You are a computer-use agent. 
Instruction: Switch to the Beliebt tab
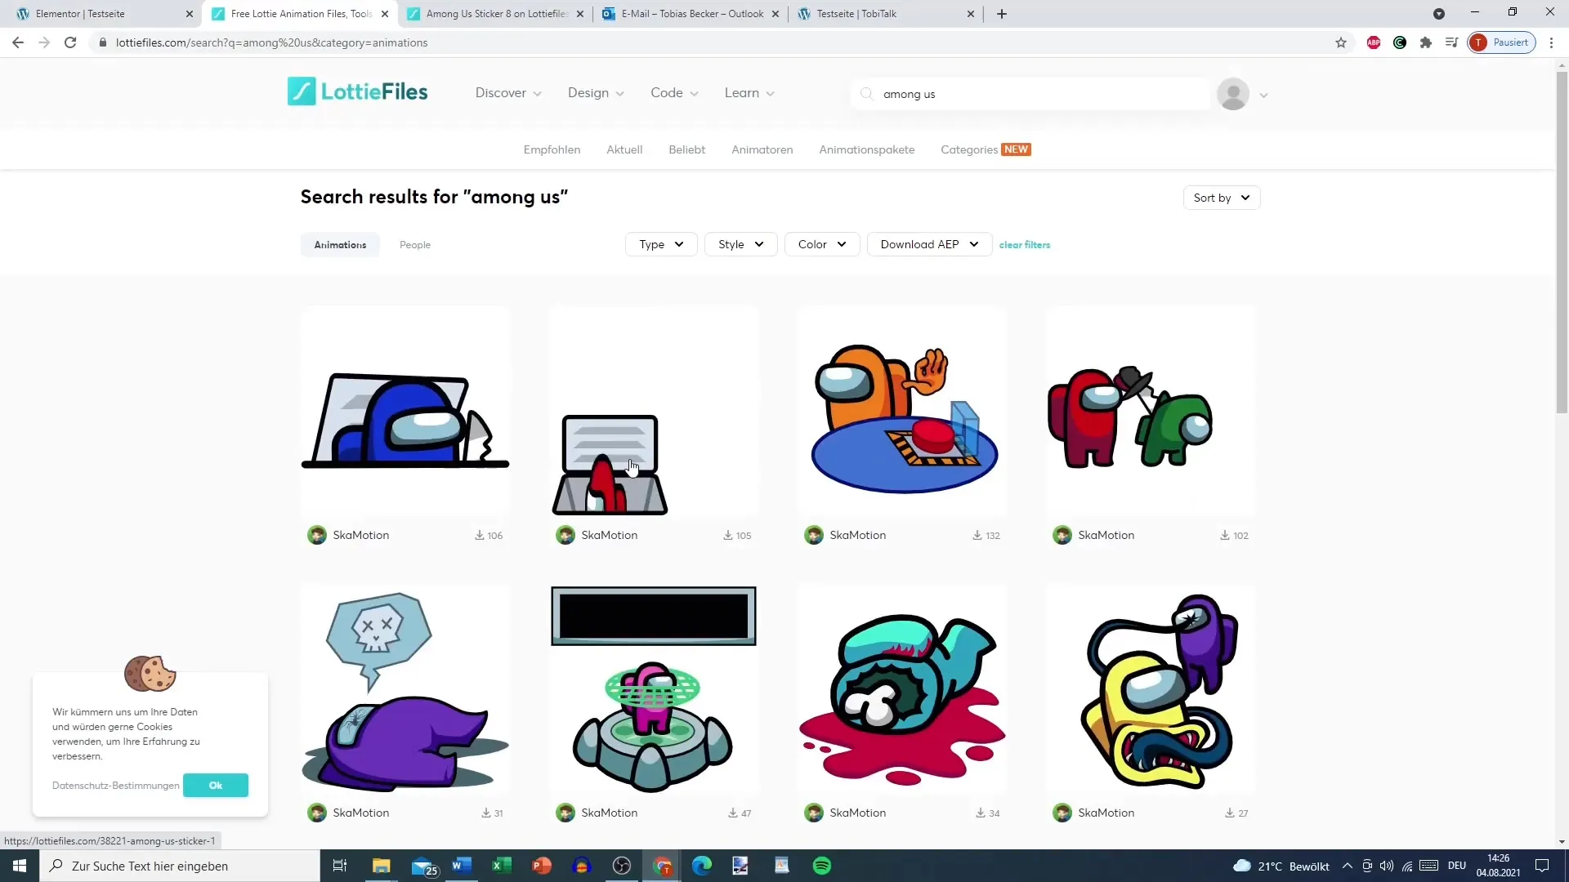(x=686, y=149)
